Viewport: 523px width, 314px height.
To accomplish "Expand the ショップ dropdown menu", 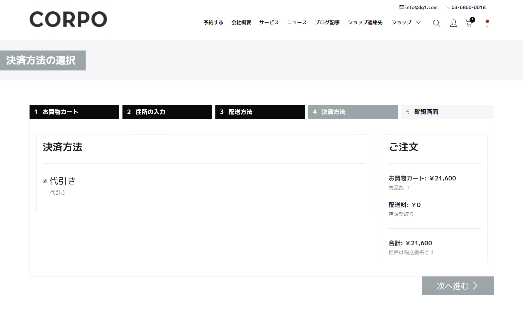I will tap(406, 23).
